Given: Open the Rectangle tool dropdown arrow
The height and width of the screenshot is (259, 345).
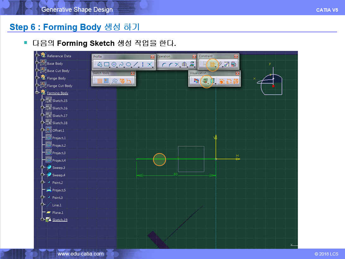Looking at the screenshot, I should (x=110, y=66).
